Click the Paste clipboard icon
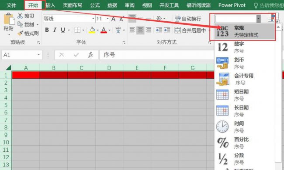Image resolution: width=284 pixels, height=170 pixels. [9, 19]
